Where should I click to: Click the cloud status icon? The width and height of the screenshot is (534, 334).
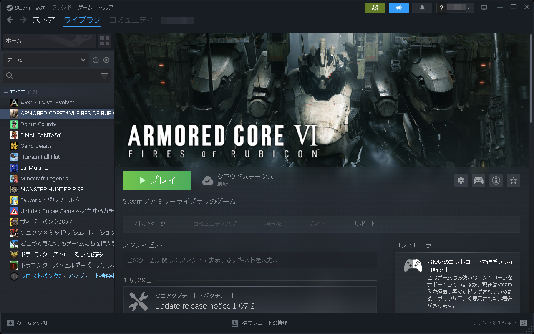(208, 180)
